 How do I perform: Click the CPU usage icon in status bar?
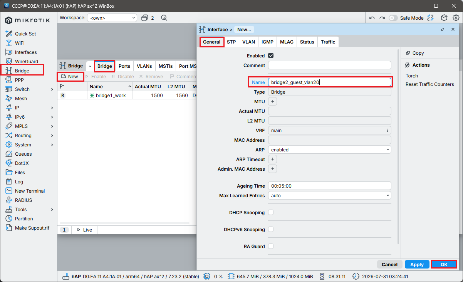point(207,276)
